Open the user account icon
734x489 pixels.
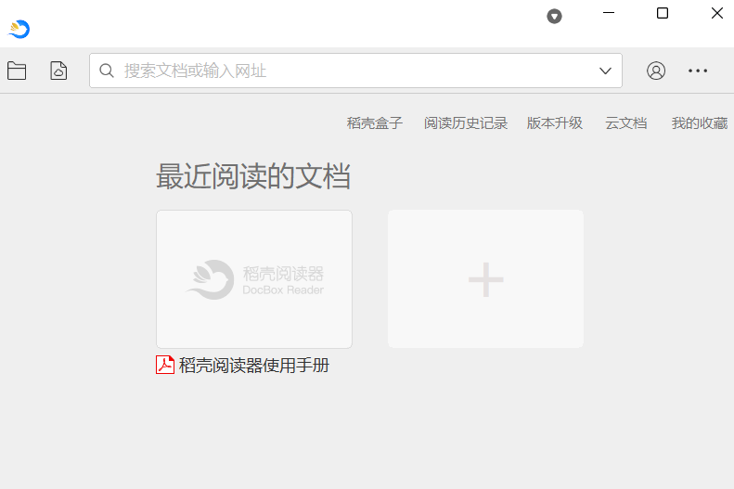[x=656, y=71]
